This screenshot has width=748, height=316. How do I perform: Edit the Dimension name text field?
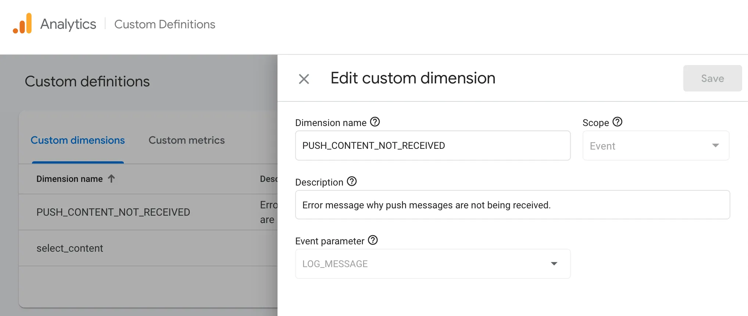tap(432, 146)
